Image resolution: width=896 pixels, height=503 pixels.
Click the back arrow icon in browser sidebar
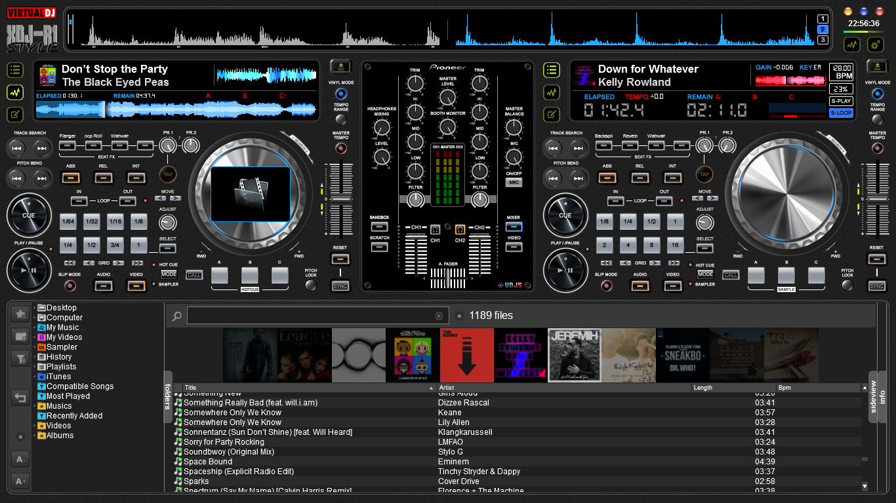pyautogui.click(x=20, y=398)
